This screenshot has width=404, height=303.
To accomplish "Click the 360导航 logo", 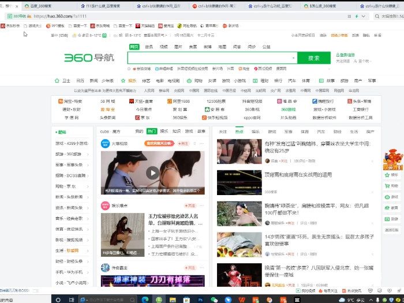I will tap(89, 58).
